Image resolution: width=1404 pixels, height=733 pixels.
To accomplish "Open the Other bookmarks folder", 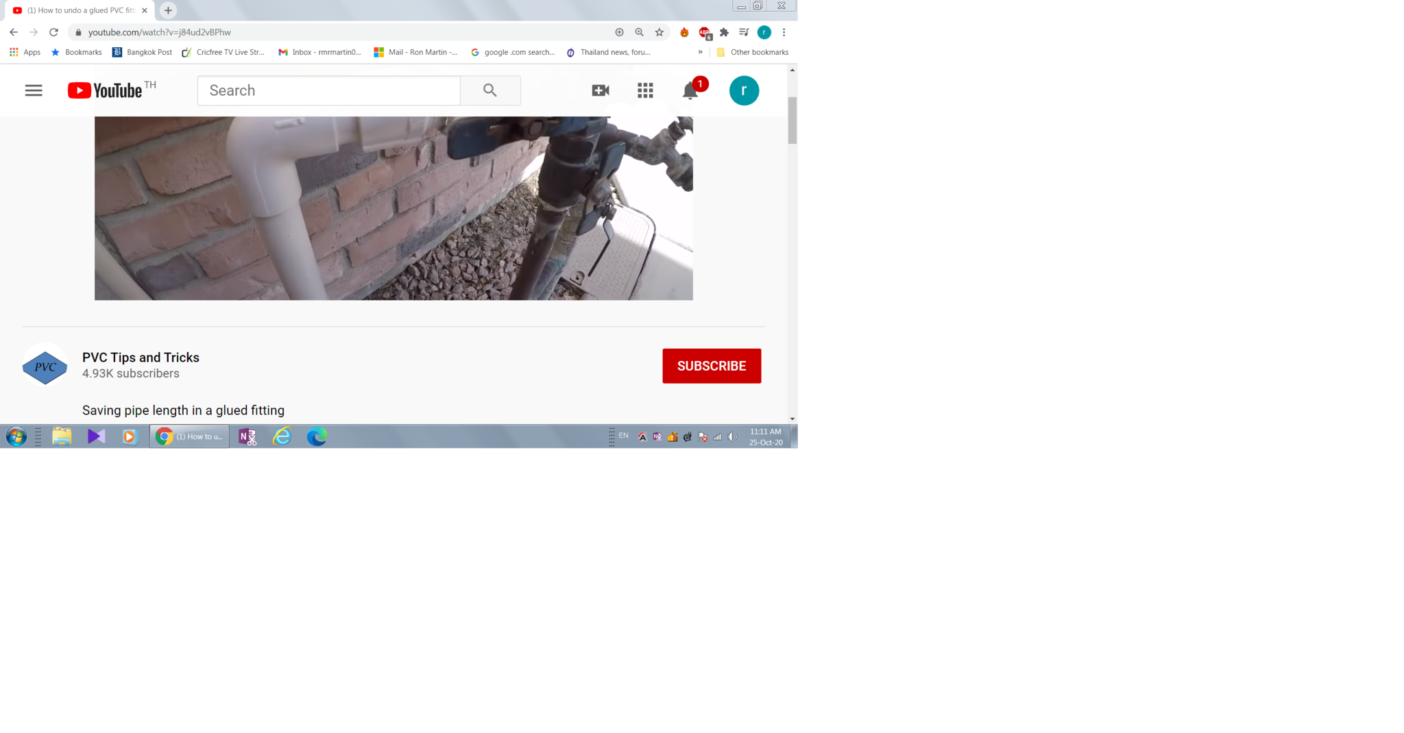I will pyautogui.click(x=752, y=52).
